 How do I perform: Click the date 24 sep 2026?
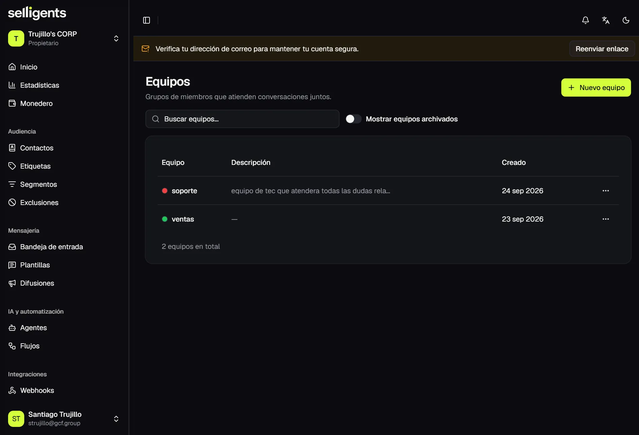pos(522,191)
